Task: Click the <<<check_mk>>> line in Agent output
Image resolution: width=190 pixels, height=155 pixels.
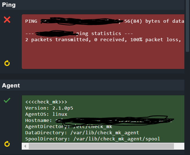Action: pos(46,102)
